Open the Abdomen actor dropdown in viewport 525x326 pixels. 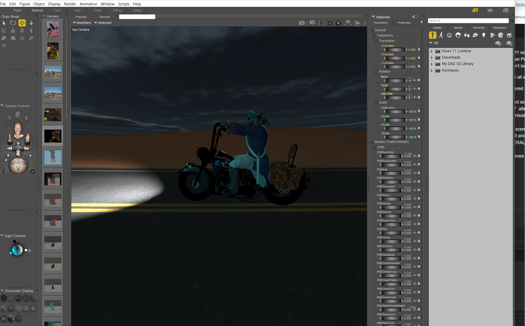coord(103,23)
